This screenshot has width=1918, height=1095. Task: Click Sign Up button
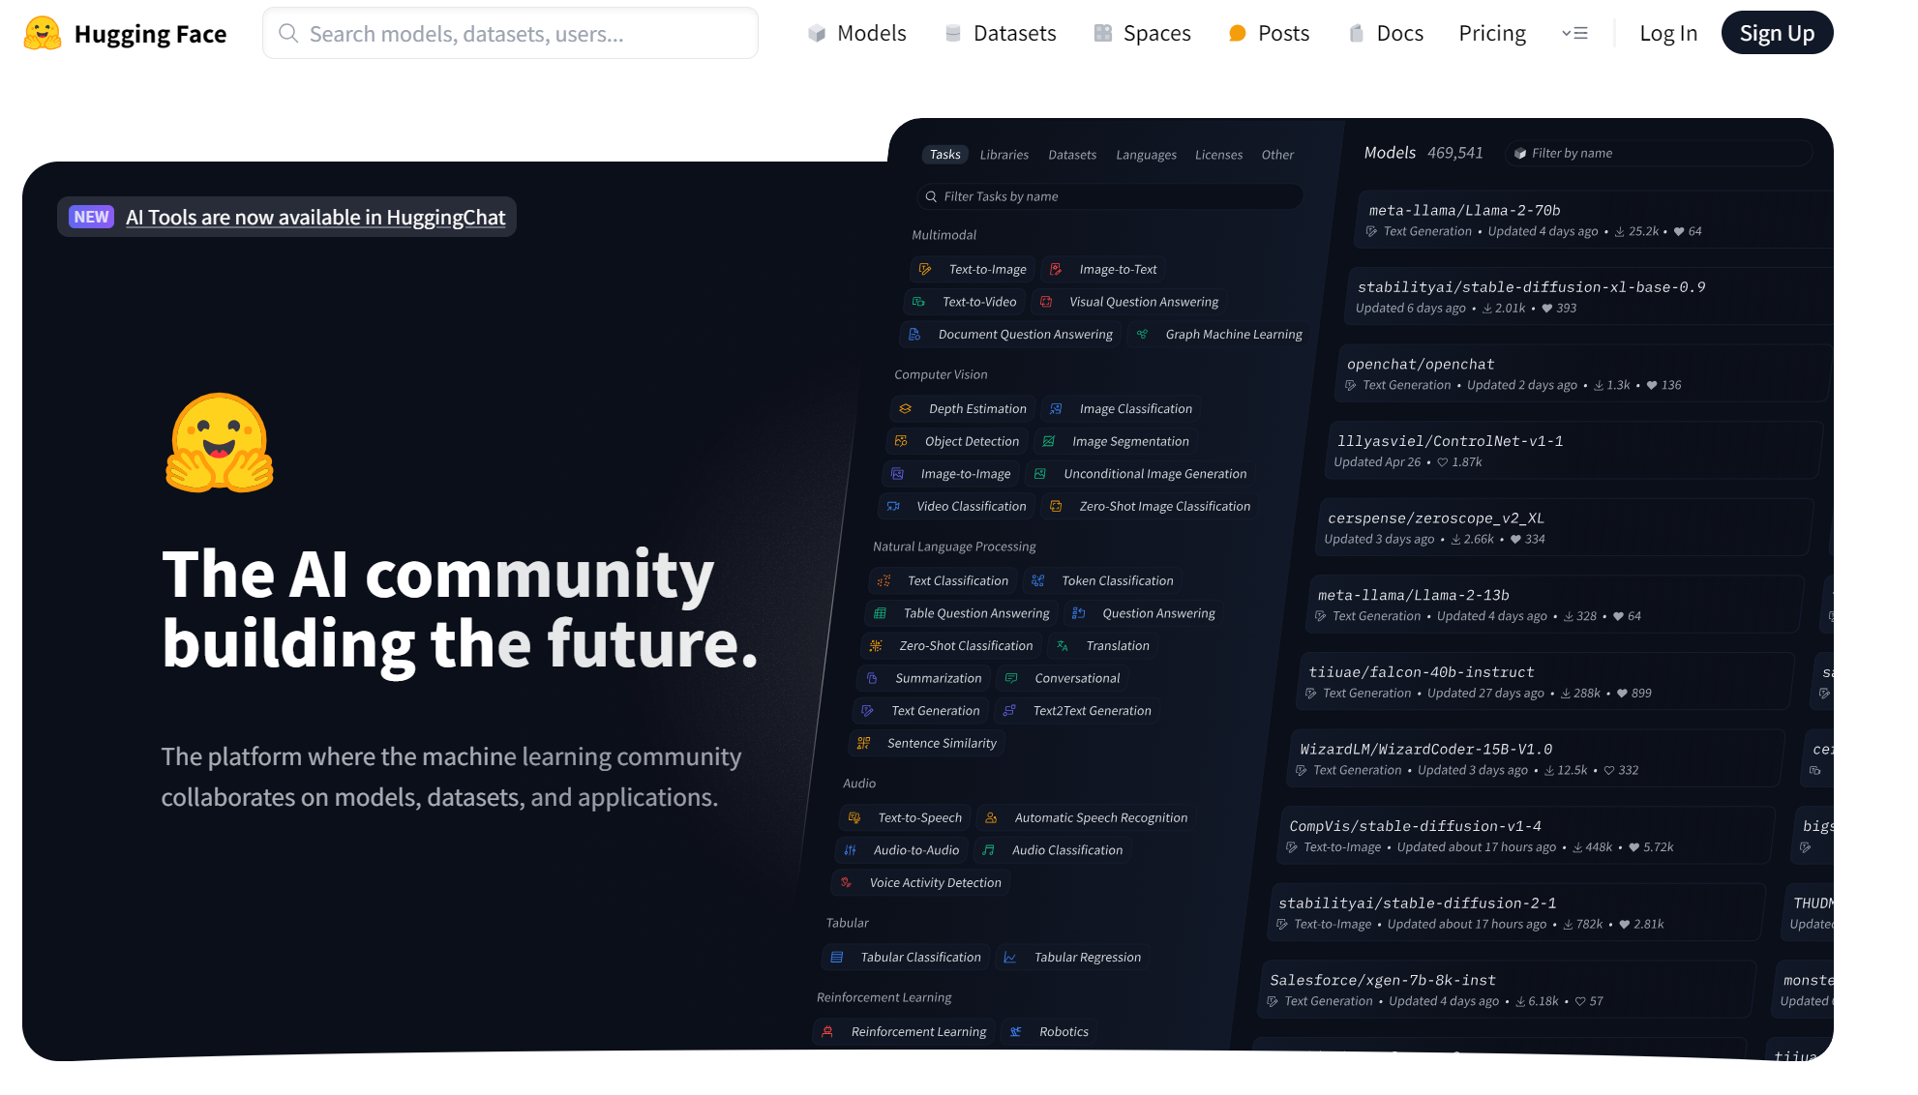pyautogui.click(x=1777, y=32)
